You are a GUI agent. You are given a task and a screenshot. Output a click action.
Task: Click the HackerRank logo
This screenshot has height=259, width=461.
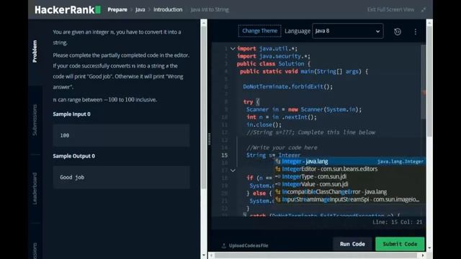pyautogui.click(x=68, y=9)
